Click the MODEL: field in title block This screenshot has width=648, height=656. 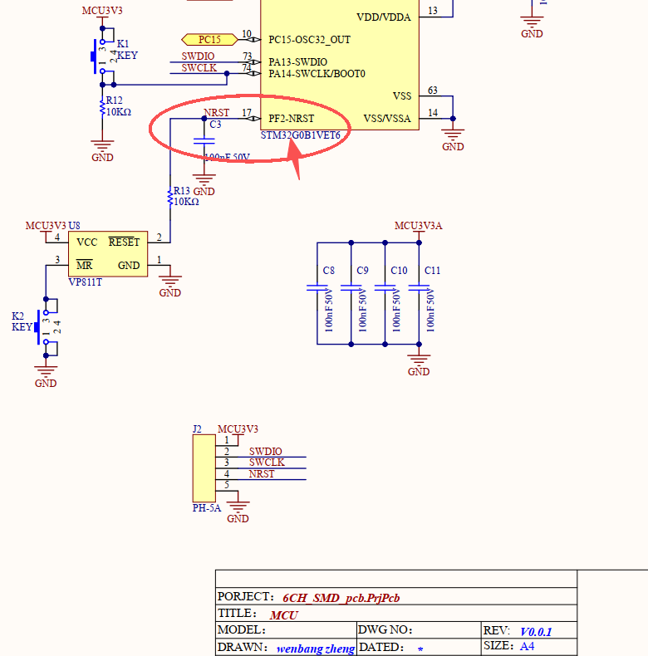click(x=287, y=630)
